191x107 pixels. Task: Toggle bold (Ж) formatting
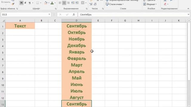tap(21, 3)
